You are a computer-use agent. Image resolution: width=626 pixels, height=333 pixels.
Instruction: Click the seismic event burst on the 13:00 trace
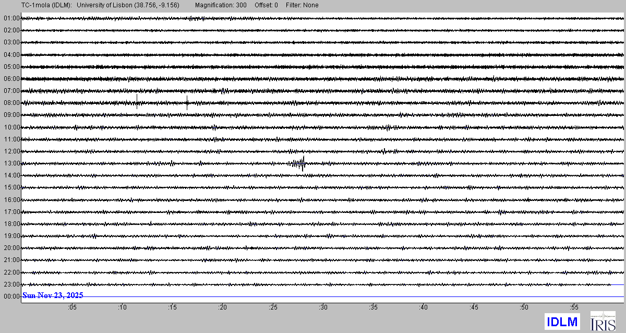[298, 164]
